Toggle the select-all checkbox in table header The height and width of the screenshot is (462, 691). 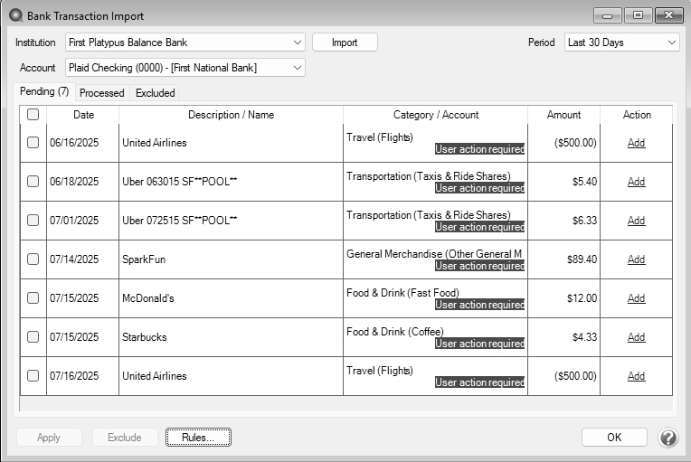33,115
